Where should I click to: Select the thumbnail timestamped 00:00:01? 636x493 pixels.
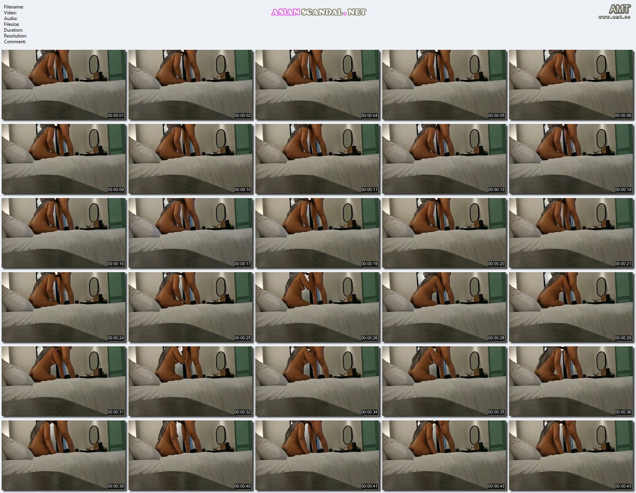click(x=64, y=84)
